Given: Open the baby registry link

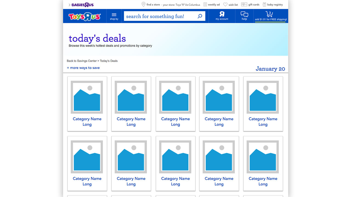Looking at the screenshot, I should point(275,5).
